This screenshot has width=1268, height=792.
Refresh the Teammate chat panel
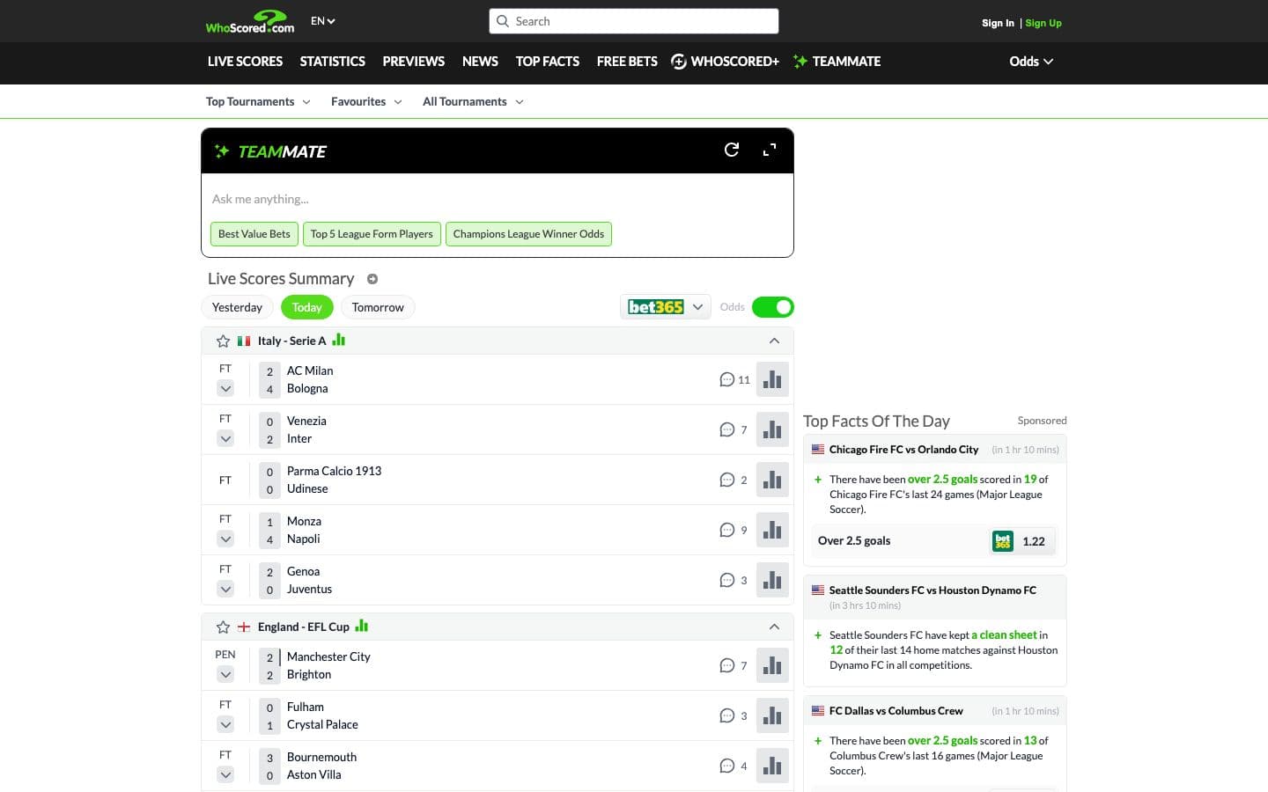coord(732,150)
